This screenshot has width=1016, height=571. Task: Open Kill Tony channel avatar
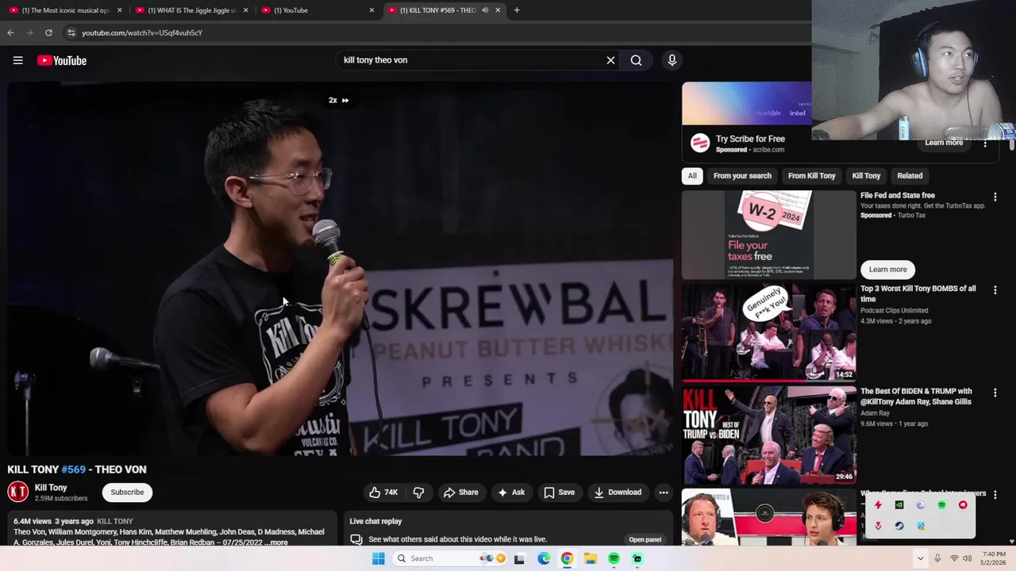[x=18, y=492]
